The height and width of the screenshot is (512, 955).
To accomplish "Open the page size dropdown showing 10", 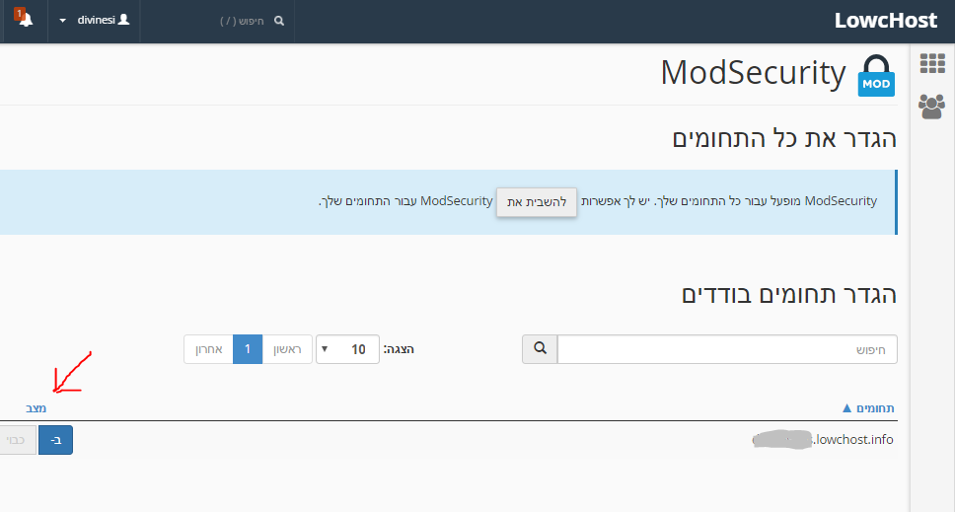I will tap(348, 349).
